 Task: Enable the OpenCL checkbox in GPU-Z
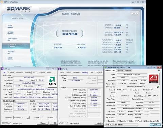pos(119,121)
